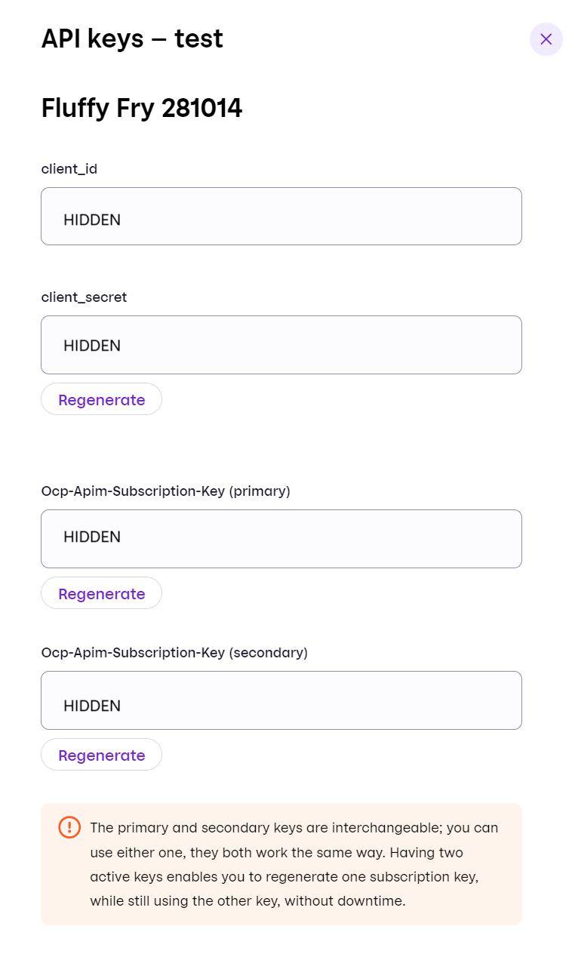Click the HIDDEN value in client_secret field
This screenshot has height=963, width=581.
(91, 346)
